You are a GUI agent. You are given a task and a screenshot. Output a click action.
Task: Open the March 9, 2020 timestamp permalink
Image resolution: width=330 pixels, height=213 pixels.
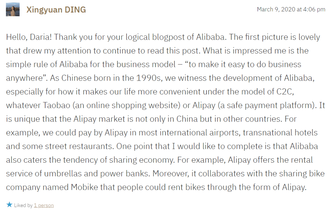click(x=291, y=9)
